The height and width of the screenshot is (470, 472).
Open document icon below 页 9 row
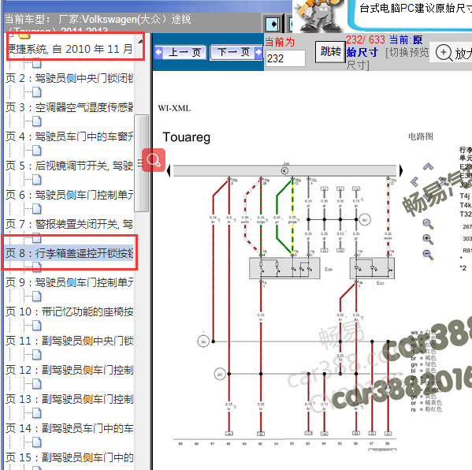point(36,297)
